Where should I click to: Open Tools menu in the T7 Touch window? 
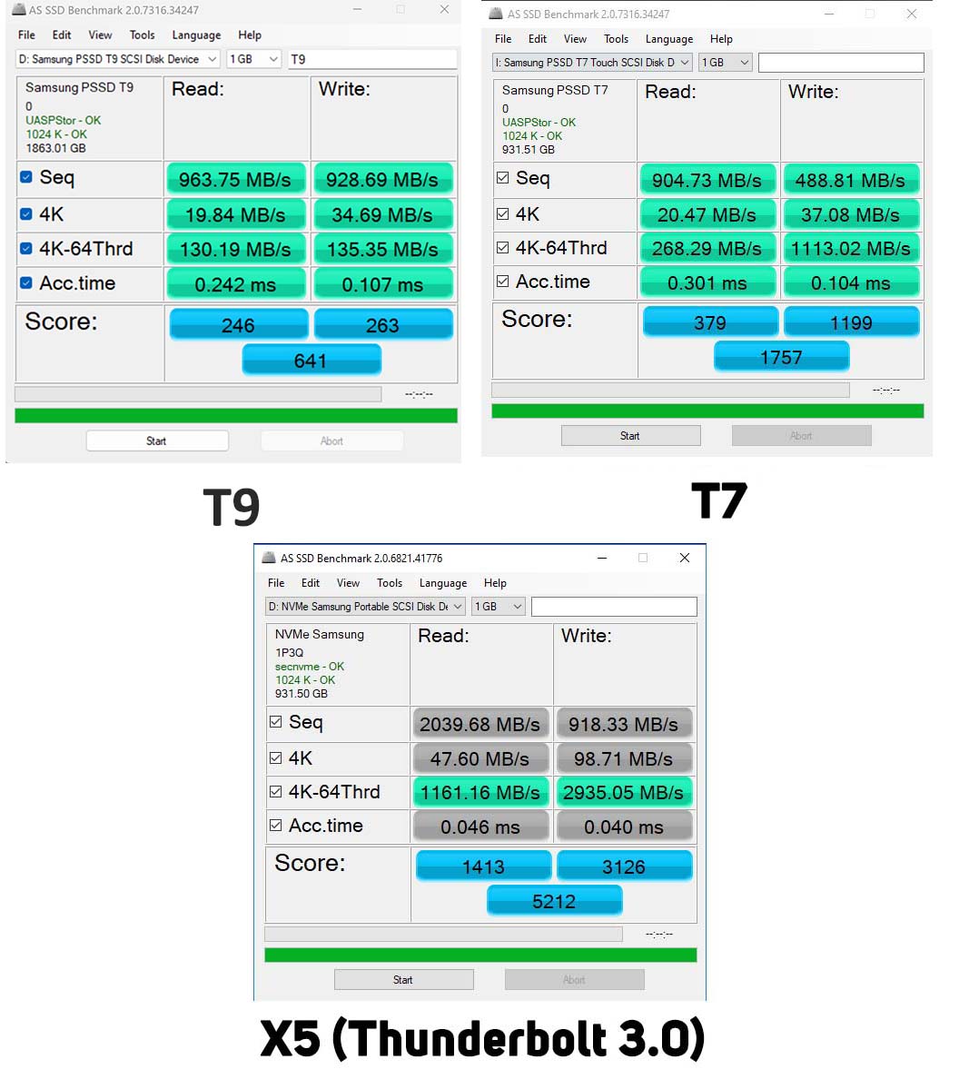pos(616,39)
